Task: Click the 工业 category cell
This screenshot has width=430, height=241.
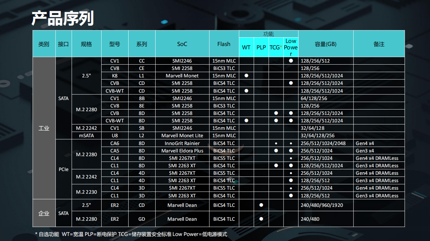Action: click(44, 128)
